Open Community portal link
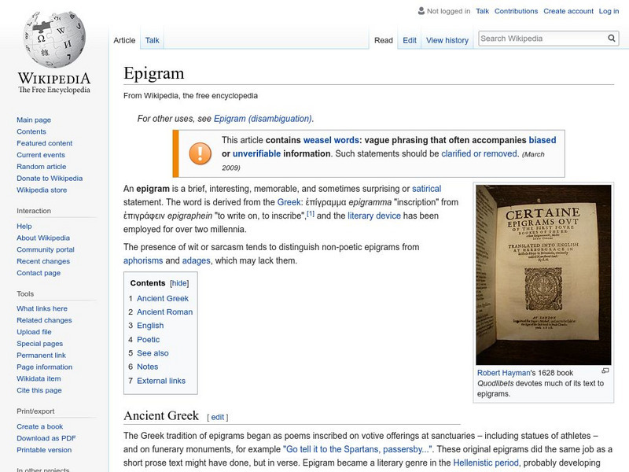 point(46,249)
